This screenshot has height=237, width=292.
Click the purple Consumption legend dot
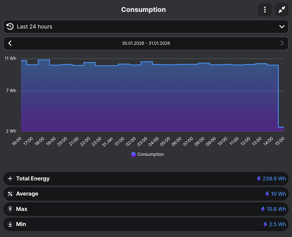coord(133,155)
